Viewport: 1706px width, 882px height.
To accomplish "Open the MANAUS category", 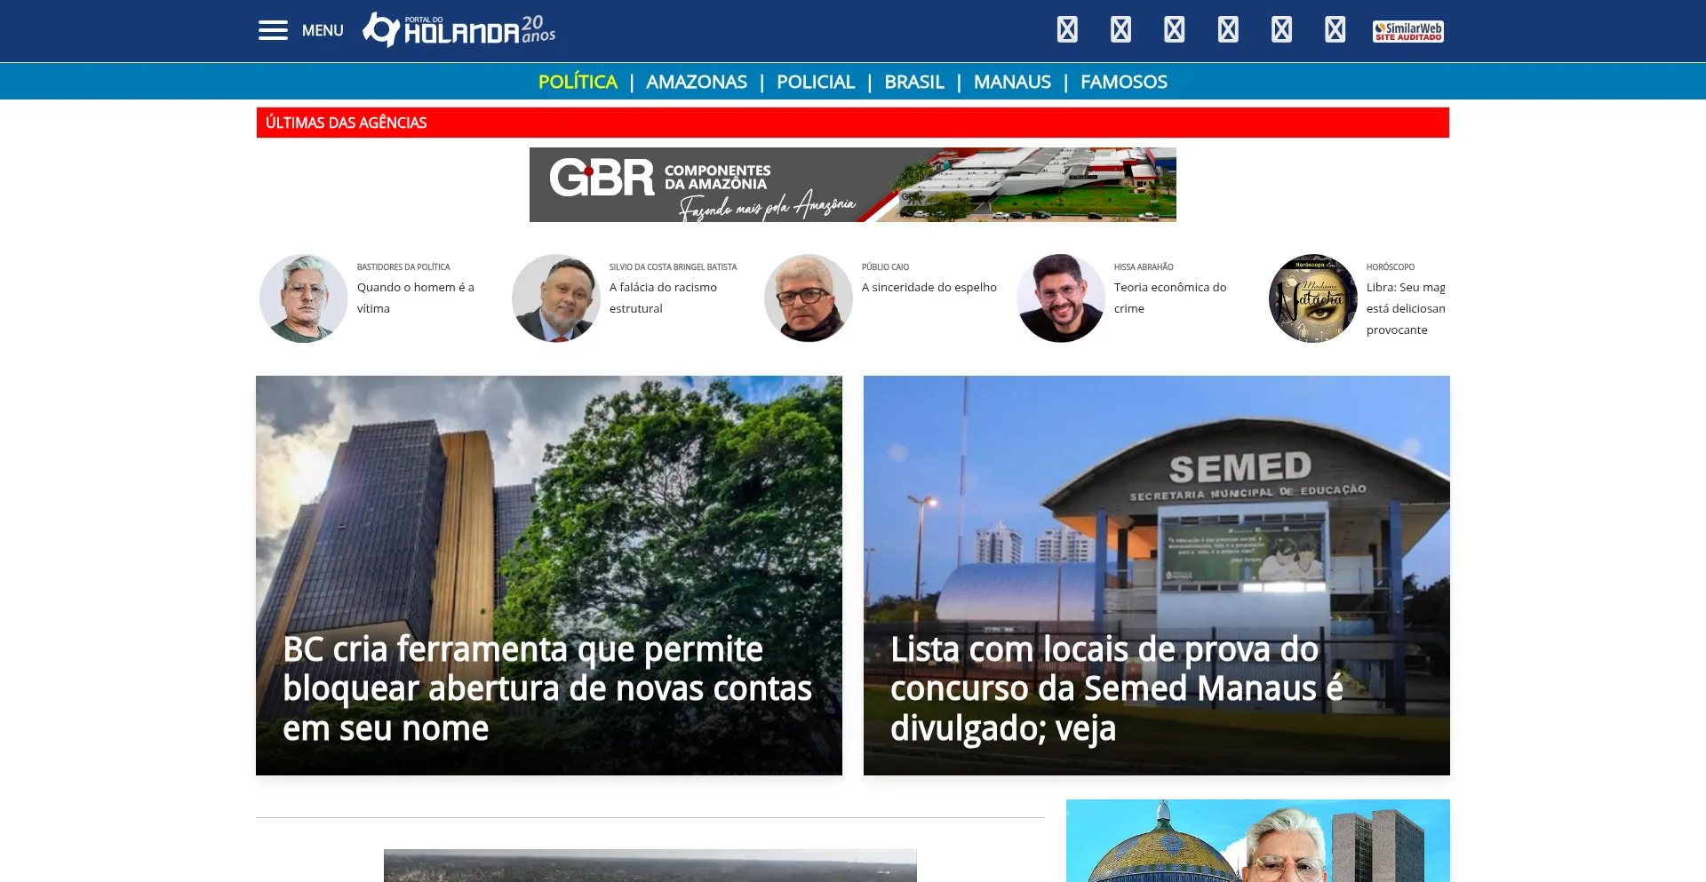I will [x=1012, y=82].
